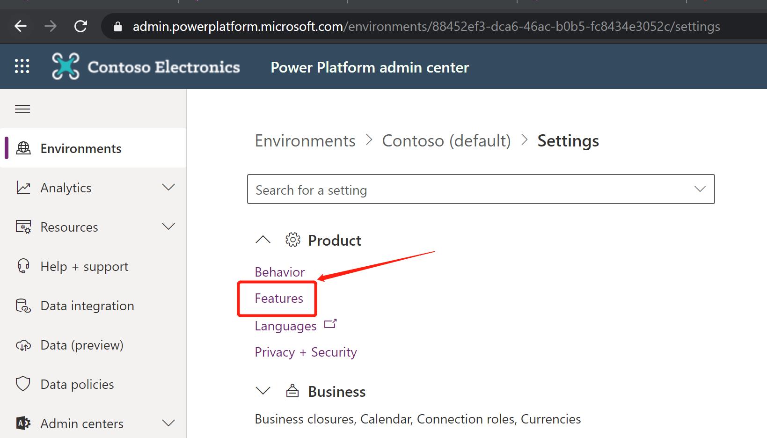Viewport: 767px width, 438px height.
Task: Click the Settings breadcrumb heading
Action: pos(568,141)
